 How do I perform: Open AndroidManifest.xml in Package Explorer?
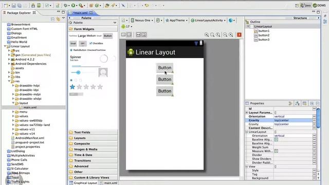(x=30, y=138)
